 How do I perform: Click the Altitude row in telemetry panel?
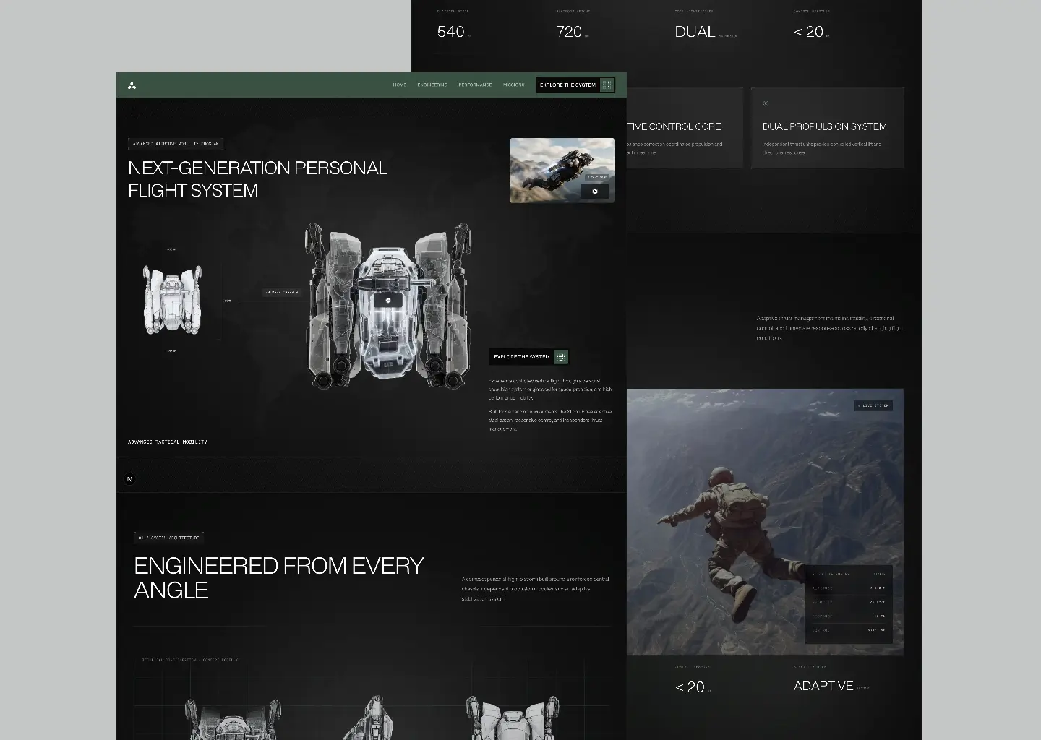tap(849, 588)
